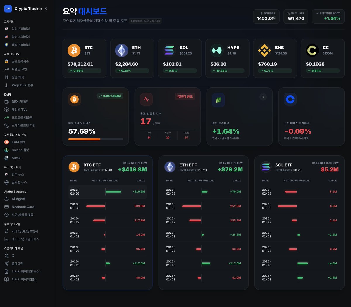The height and width of the screenshot is (307, 351).
Task: Click the CC token logo
Action: (312, 51)
